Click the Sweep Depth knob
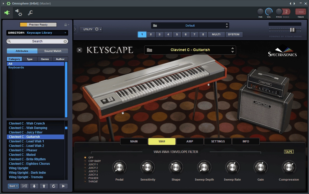309x194 pixels. 204,167
